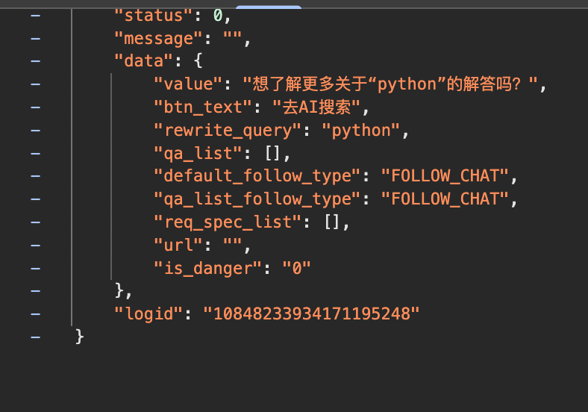
Task: Click the logid number string
Action: pyautogui.click(x=311, y=314)
